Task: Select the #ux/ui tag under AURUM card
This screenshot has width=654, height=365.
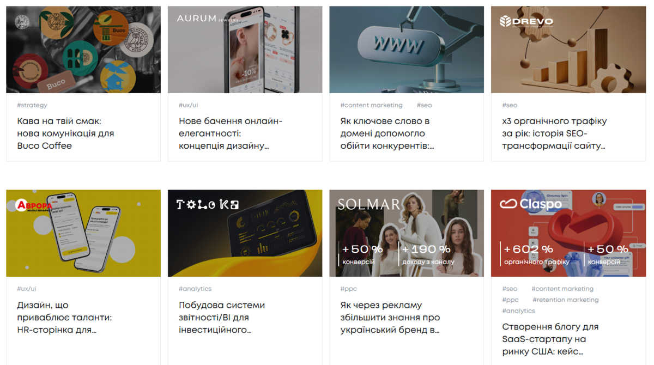Action: coord(189,105)
